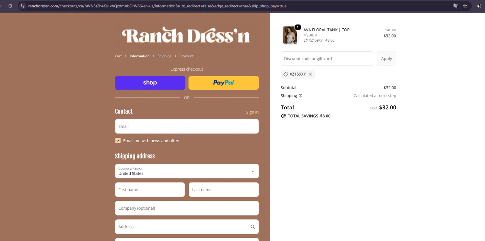Click the Subtotal label
This screenshot has width=485, height=241.
(288, 88)
